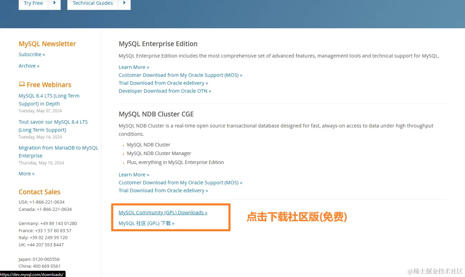Viewport: 465px width, 277px height.
Task: Open NDB Cluster Customer Download from MOS link
Action: pyautogui.click(x=180, y=183)
